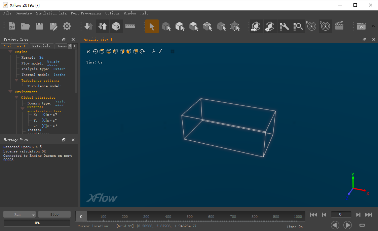Activate the highlighted arrow selection tool

(152, 26)
